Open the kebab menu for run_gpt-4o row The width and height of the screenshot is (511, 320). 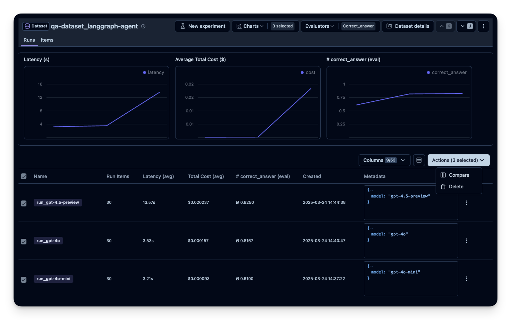(x=466, y=241)
